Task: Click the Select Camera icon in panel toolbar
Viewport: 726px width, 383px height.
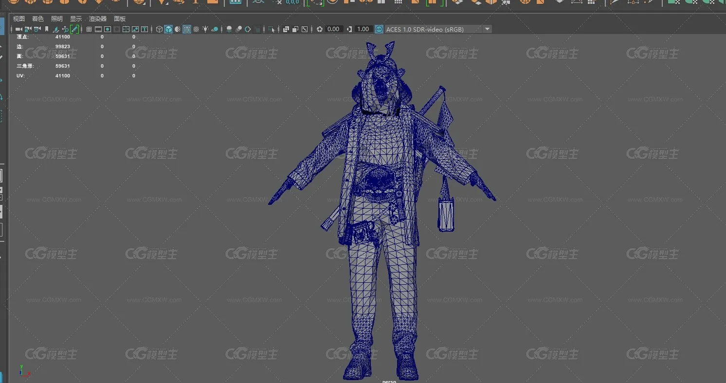Action: 18,29
